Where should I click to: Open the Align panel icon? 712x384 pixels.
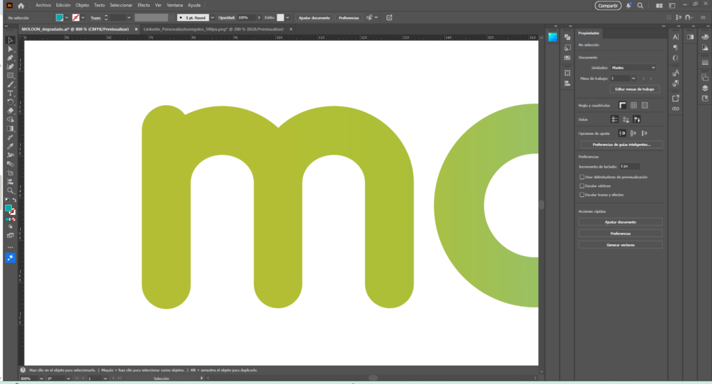coord(567,83)
